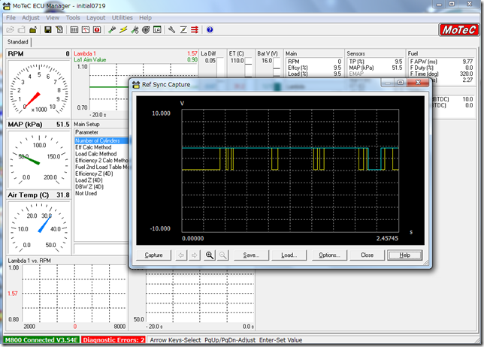Zoom in on captured waveform

pyautogui.click(x=210, y=255)
